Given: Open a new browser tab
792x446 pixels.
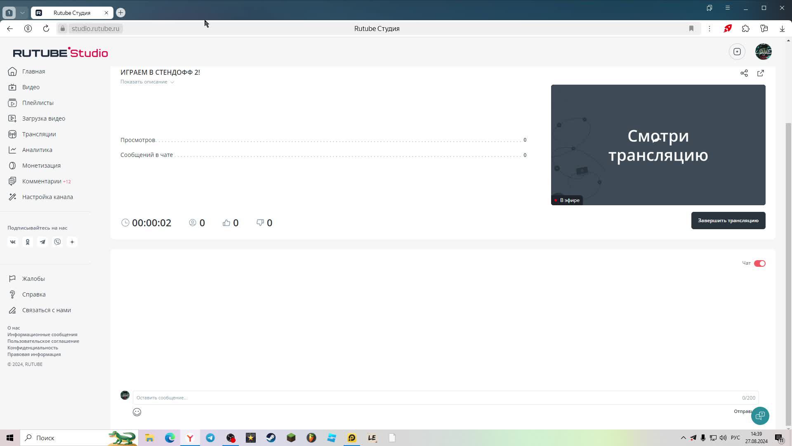Looking at the screenshot, I should tap(120, 13).
